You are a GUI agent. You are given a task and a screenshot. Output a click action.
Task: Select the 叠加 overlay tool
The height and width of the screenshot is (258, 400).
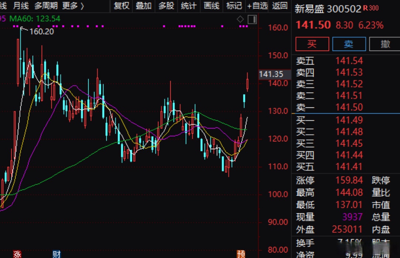(144, 6)
